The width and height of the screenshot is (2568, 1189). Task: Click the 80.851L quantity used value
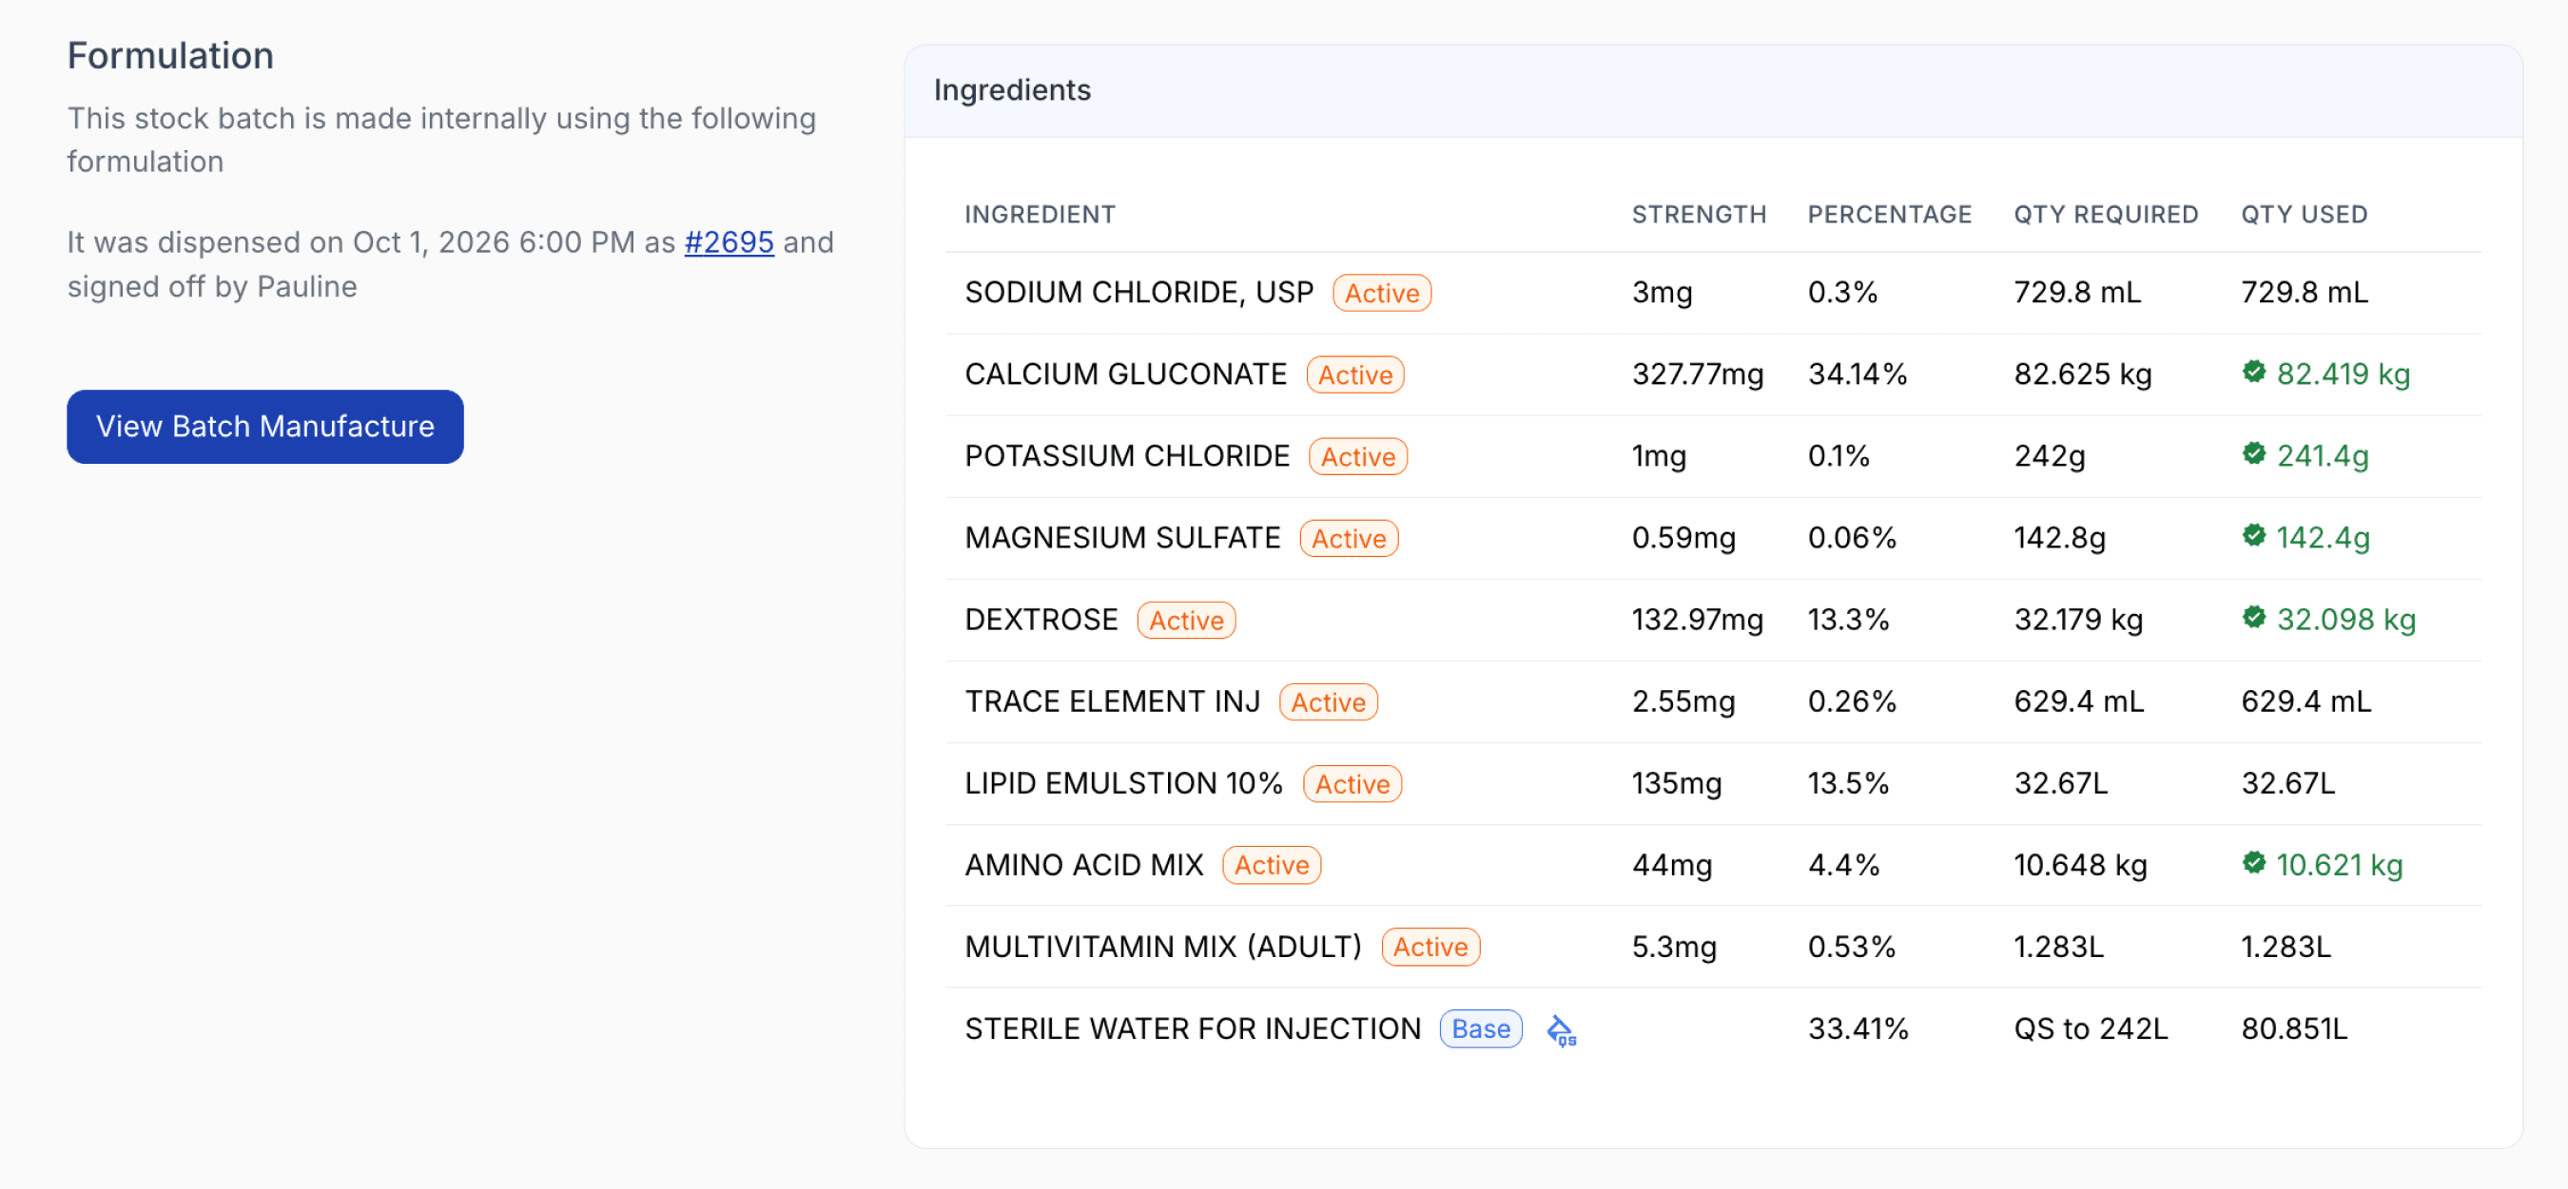(x=2294, y=1028)
